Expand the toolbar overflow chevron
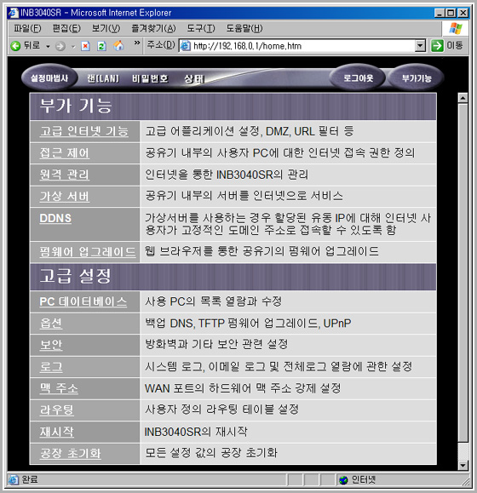The width and height of the screenshot is (477, 493). point(137,43)
